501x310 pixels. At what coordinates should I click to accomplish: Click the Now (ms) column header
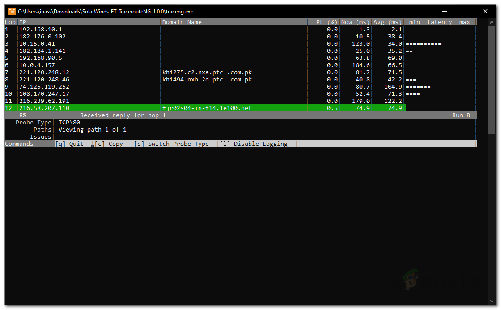coord(355,22)
